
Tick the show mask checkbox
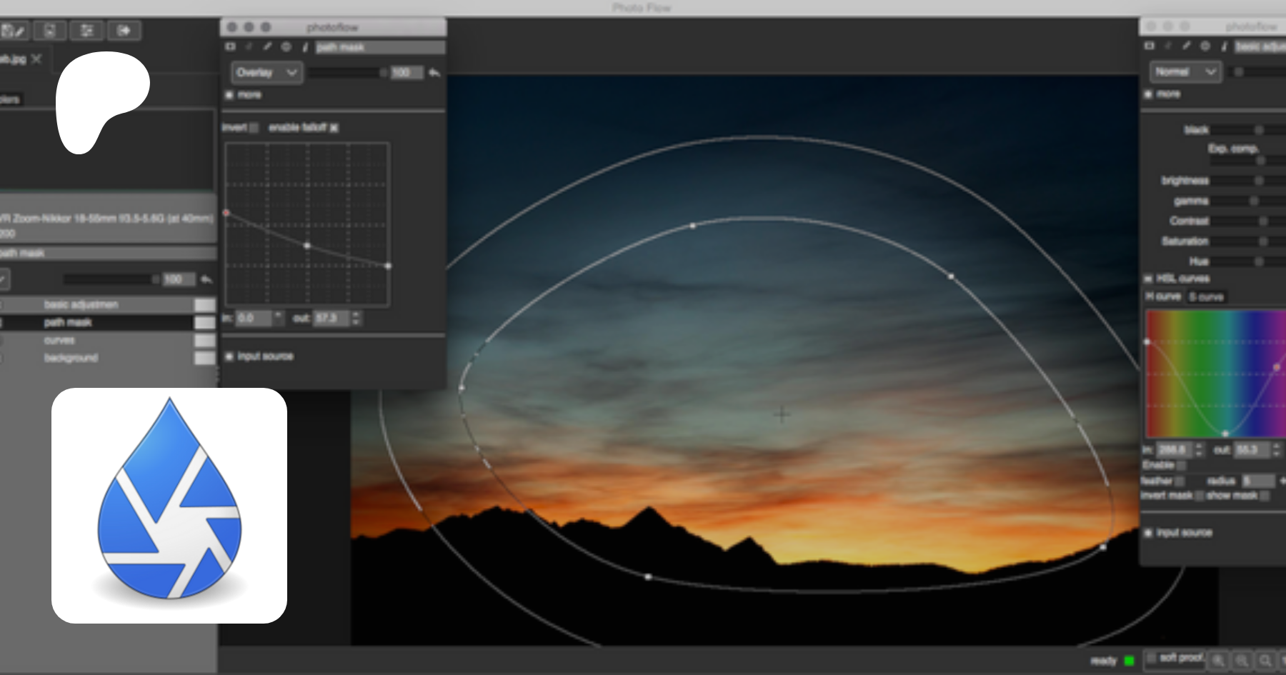1265,496
